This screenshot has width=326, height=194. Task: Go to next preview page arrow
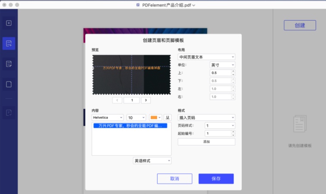[x=146, y=100]
